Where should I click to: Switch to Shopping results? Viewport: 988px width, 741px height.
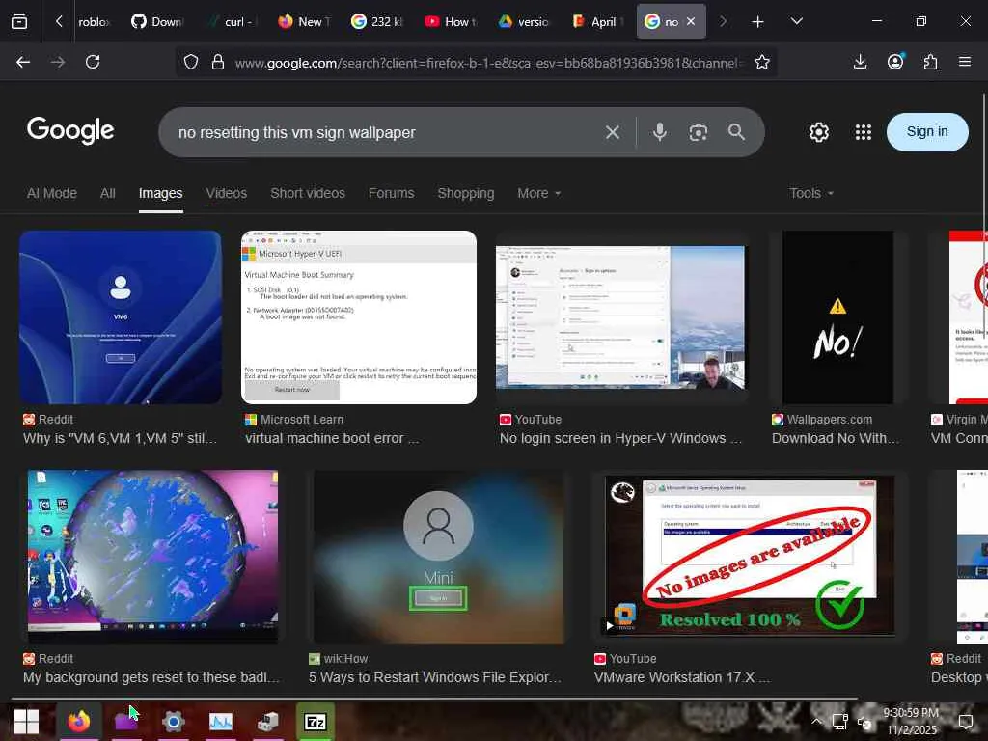tap(466, 193)
